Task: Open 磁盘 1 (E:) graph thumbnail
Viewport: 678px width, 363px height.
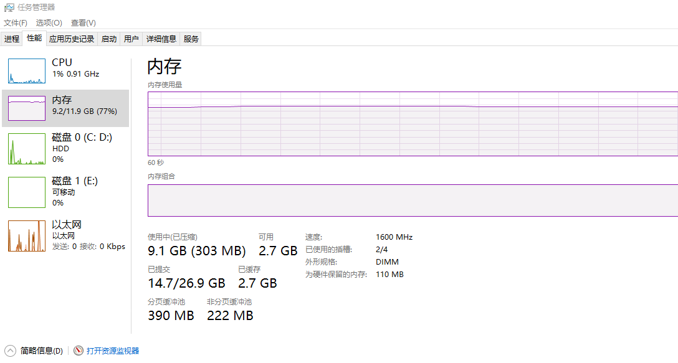Action: tap(27, 192)
